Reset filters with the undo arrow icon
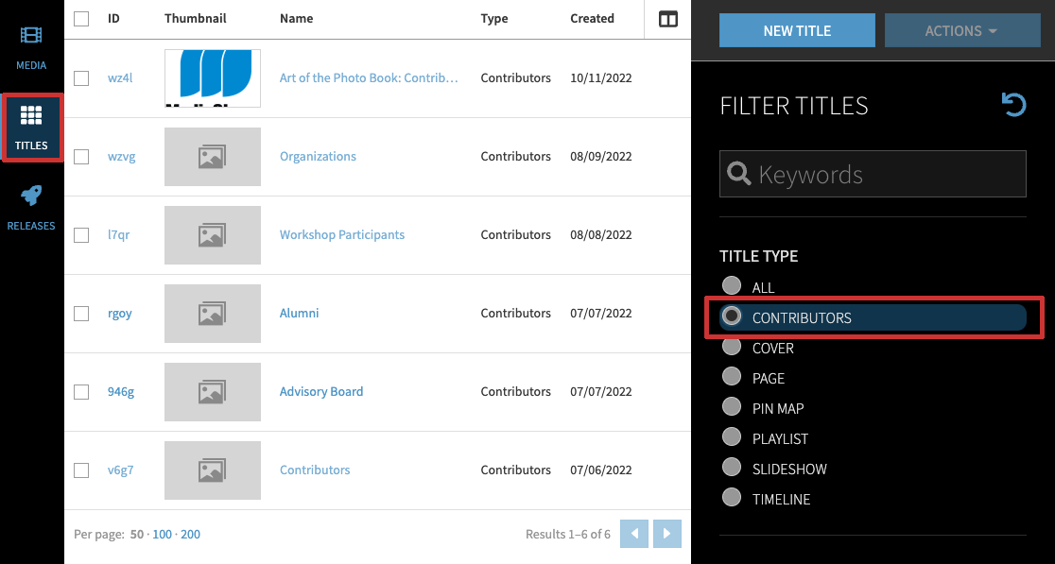 click(1013, 104)
